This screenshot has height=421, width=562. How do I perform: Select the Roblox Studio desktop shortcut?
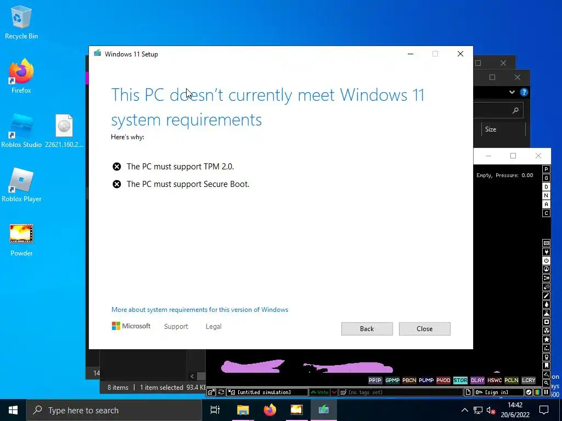(x=21, y=131)
